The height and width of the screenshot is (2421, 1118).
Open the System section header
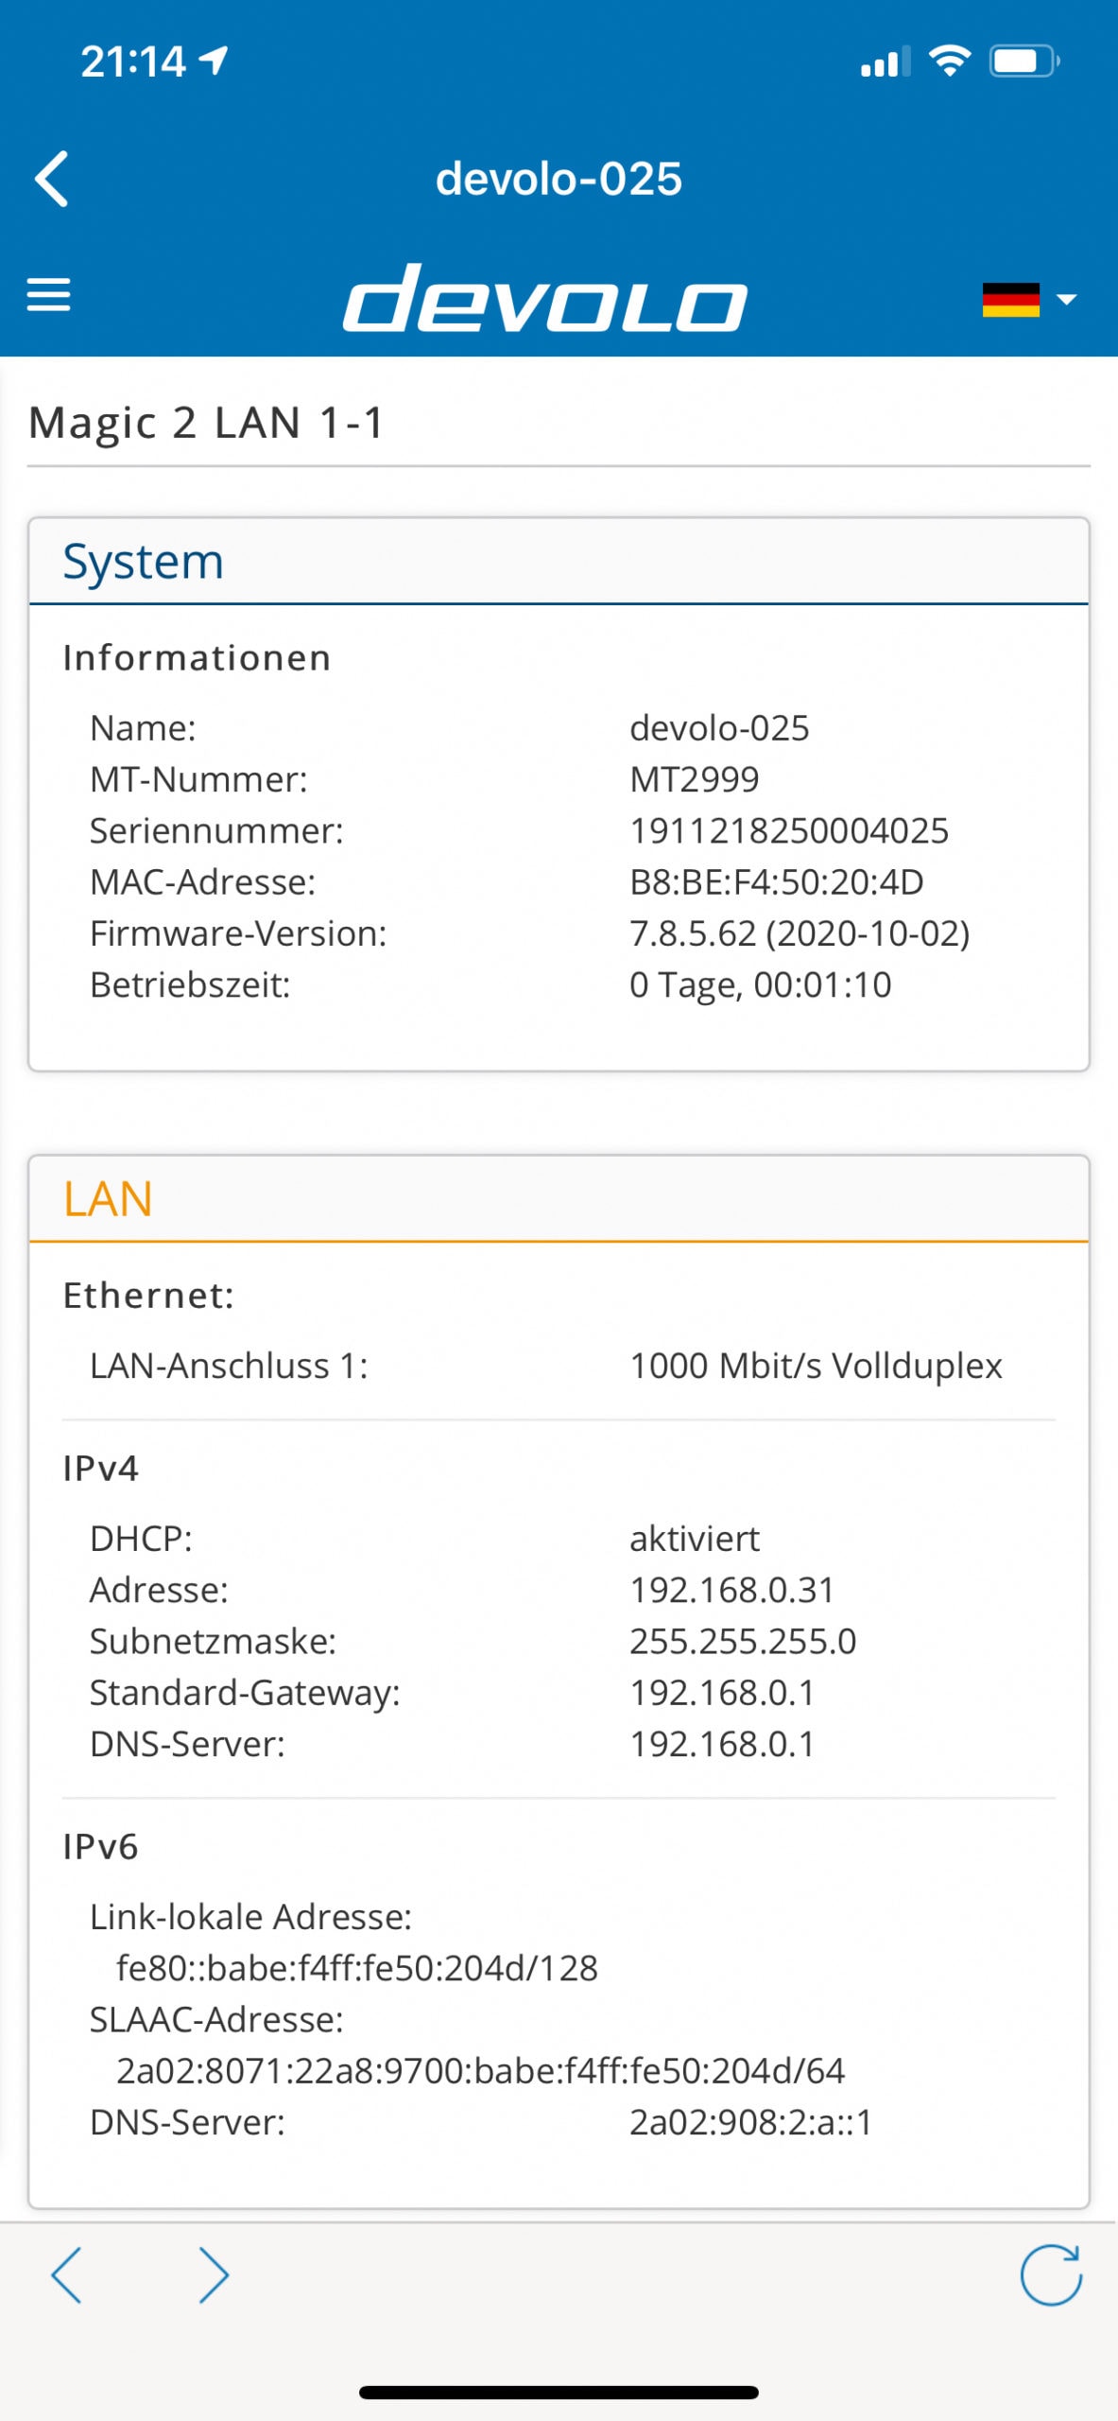pyautogui.click(x=559, y=561)
